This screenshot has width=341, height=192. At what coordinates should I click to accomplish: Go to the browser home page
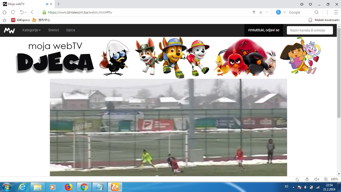[4, 12]
